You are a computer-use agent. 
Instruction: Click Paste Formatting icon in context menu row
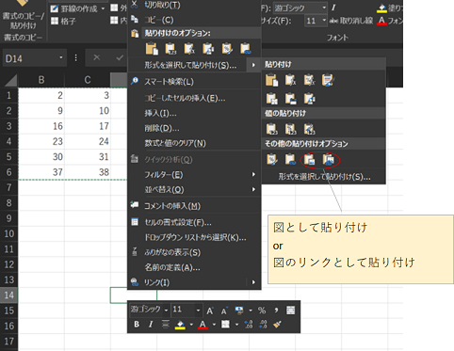coord(227,48)
